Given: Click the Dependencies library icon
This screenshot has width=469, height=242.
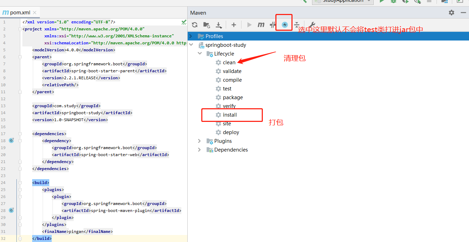Looking at the screenshot, I should pos(210,150).
